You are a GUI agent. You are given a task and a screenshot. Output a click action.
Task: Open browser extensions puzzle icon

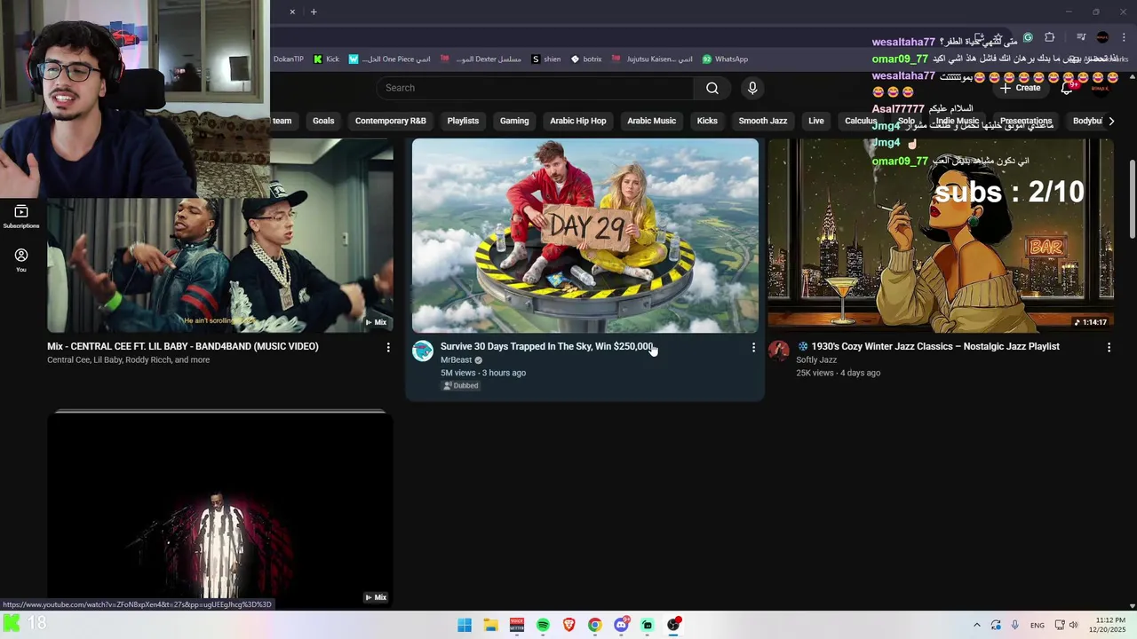[1049, 37]
